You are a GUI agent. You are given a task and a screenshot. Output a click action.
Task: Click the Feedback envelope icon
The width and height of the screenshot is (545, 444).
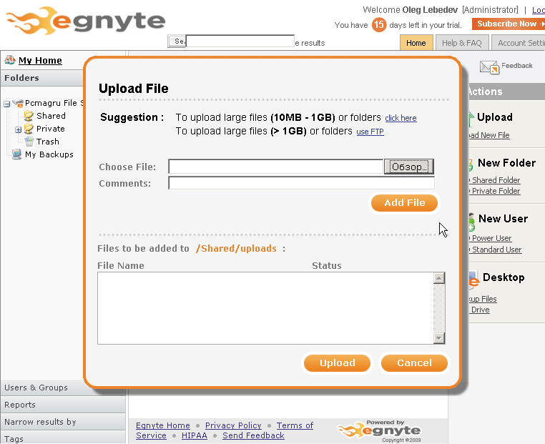(489, 67)
